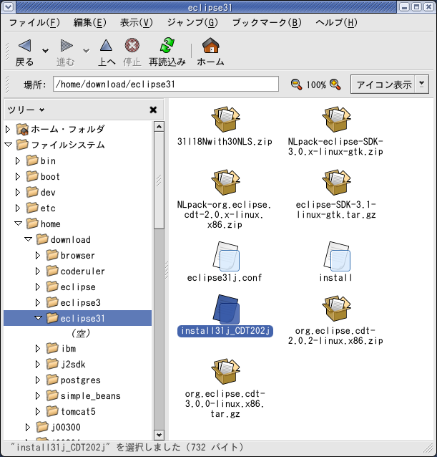Select 31I18Nwith30NLS.zip archive icon

[x=225, y=120]
